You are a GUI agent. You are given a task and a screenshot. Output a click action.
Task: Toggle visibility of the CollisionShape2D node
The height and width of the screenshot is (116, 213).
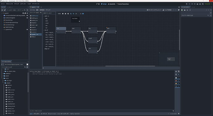point(27,18)
